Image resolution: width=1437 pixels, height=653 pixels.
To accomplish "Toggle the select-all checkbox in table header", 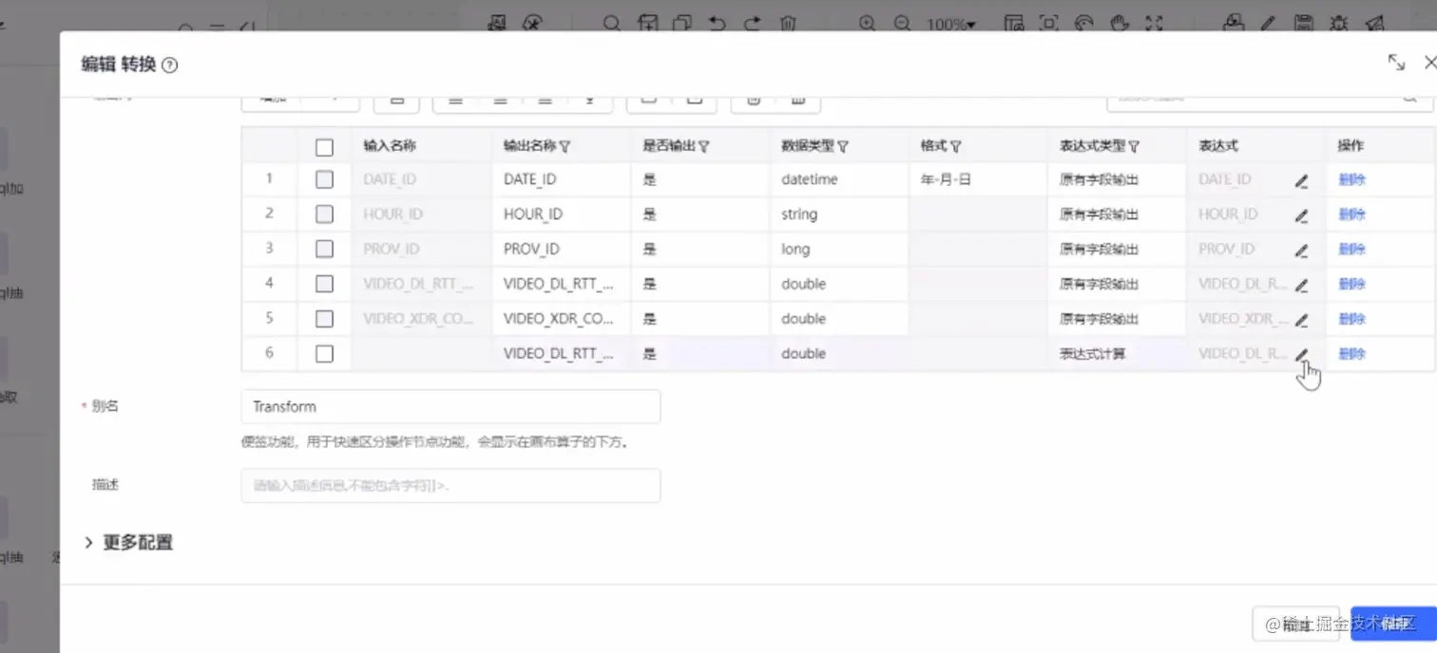I will click(x=324, y=147).
